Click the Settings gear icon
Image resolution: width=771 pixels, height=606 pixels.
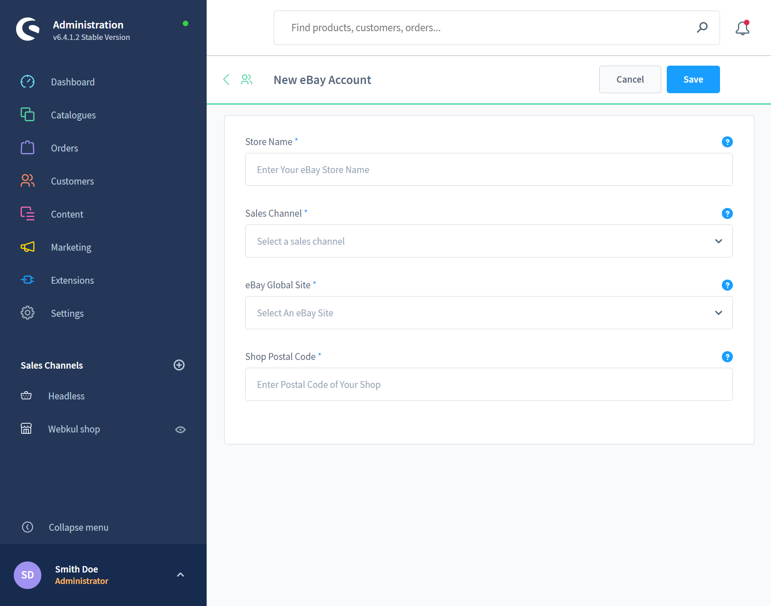(x=28, y=313)
